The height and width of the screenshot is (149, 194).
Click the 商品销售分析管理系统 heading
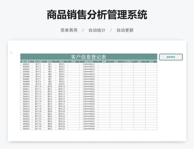pyautogui.click(x=97, y=15)
